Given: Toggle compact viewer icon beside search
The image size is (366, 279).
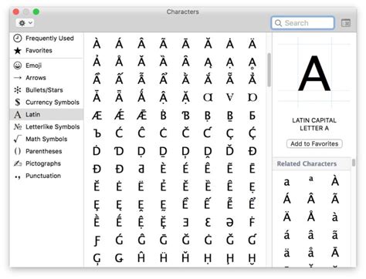Looking at the screenshot, I should pyautogui.click(x=346, y=23).
